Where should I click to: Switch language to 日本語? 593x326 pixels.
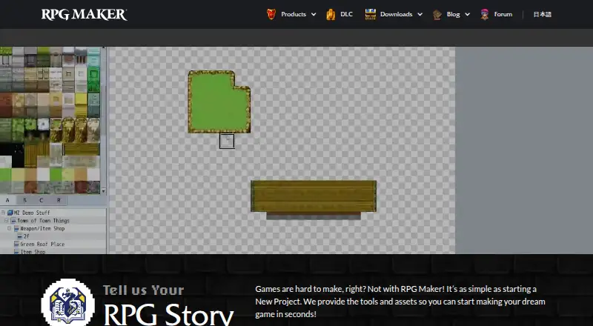[x=543, y=14]
